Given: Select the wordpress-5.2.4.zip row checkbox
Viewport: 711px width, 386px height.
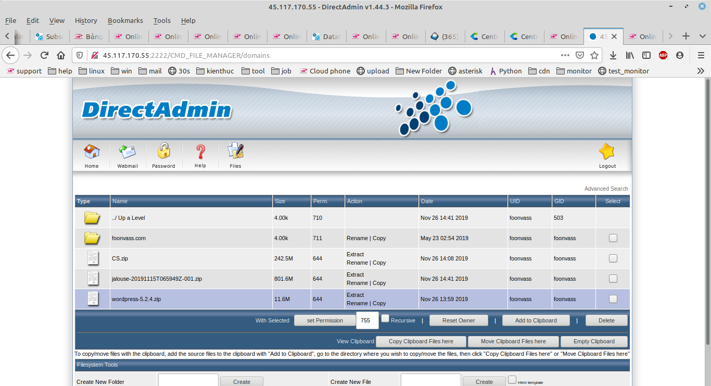Looking at the screenshot, I should 613,299.
